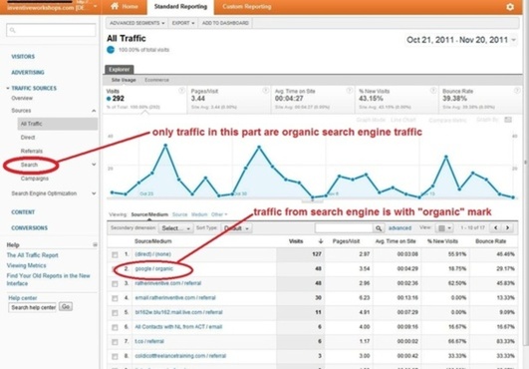Open the Advertising section

tap(28, 73)
